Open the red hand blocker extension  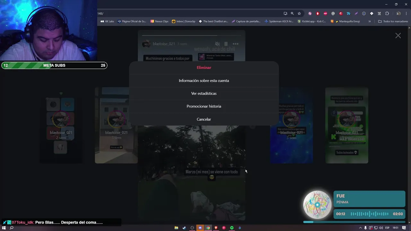[318, 13]
